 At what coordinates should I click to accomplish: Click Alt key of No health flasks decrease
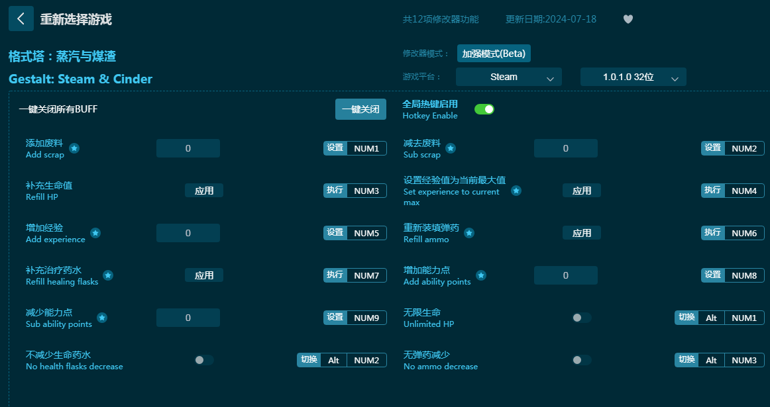coord(334,361)
